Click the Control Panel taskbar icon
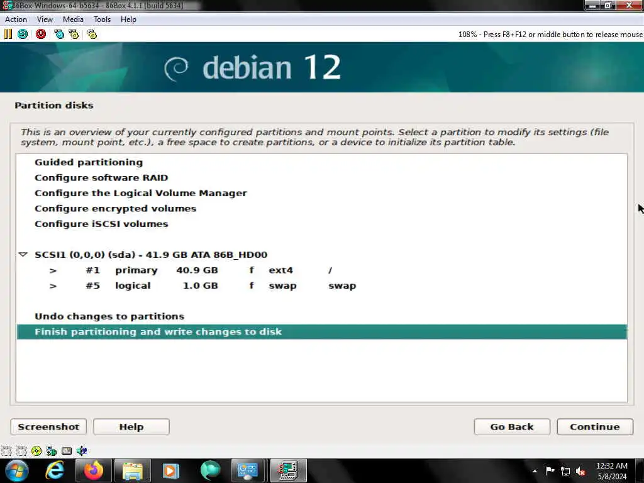 [248, 470]
